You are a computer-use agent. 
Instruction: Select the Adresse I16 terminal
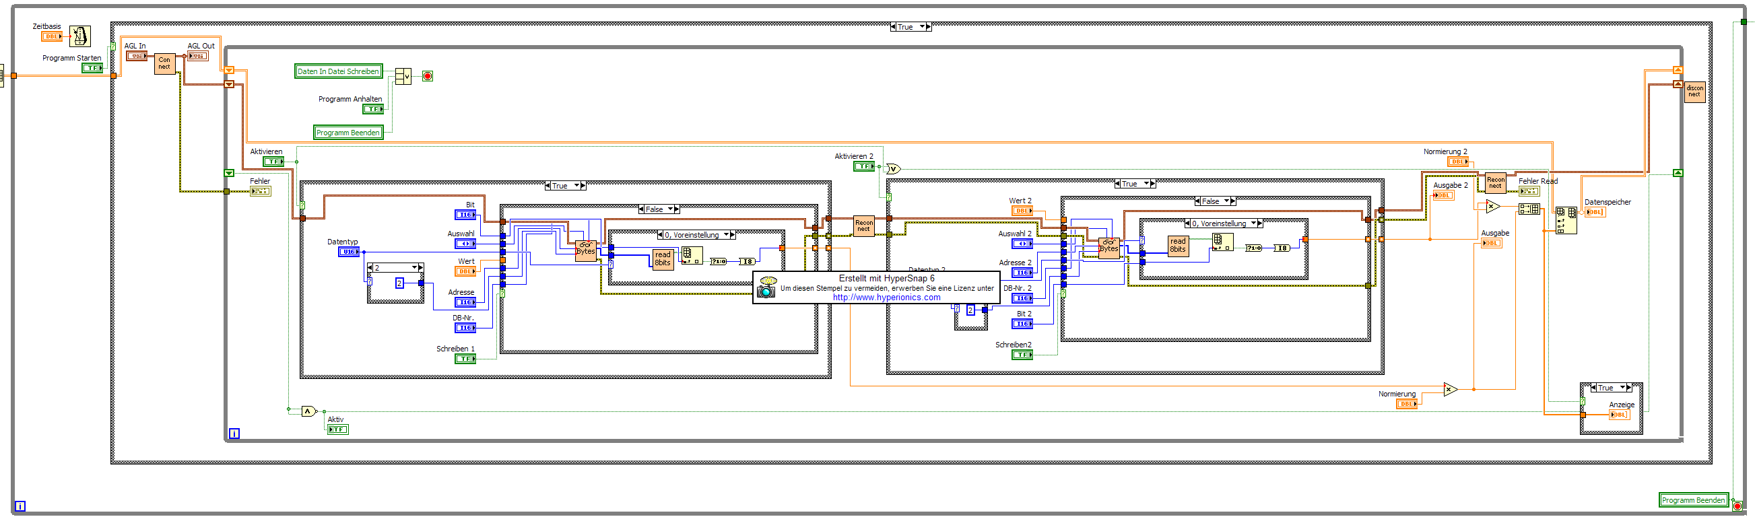(x=465, y=302)
